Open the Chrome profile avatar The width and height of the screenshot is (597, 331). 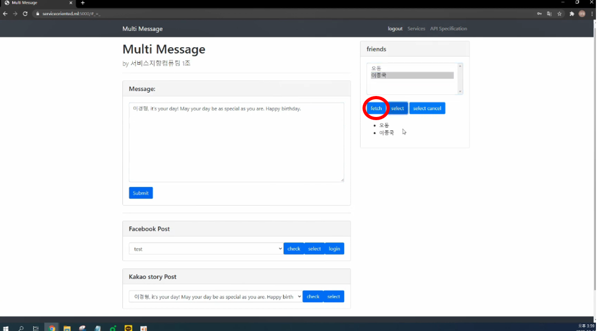(x=582, y=14)
